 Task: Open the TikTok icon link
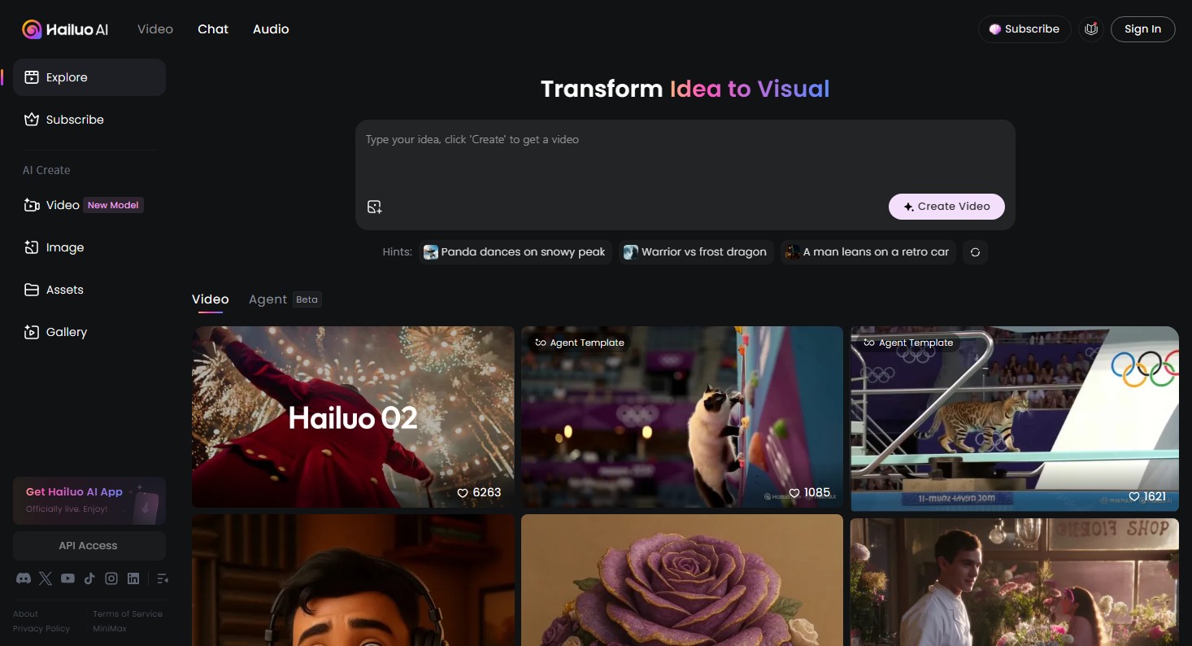[89, 578]
